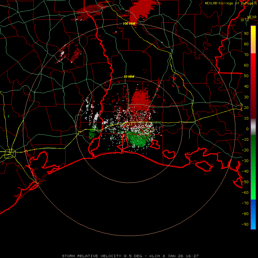The height and width of the screenshot is (258, 258).
Task: Click the 50 value on velocity scale
Action: pyautogui.click(x=246, y=76)
